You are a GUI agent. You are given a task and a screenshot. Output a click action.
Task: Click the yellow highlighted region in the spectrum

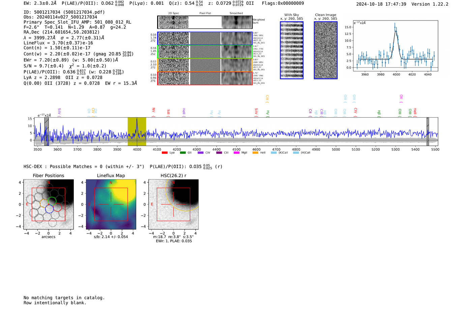[137, 132]
